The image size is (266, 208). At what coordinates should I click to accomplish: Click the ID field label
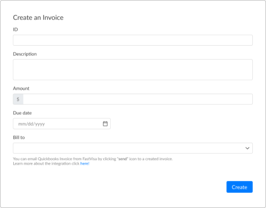point(15,29)
